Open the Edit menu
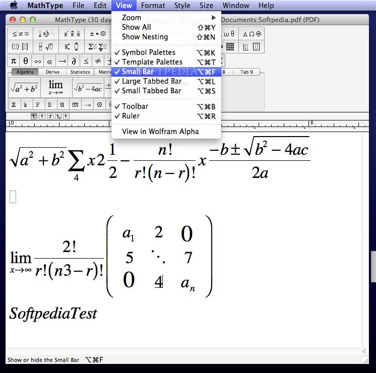The height and width of the screenshot is (373, 376). coord(100,5)
